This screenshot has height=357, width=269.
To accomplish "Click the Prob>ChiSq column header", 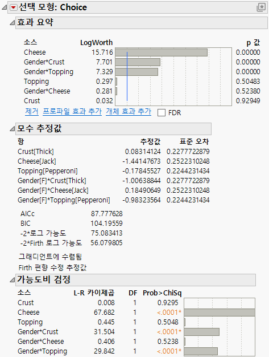I will [162, 293].
